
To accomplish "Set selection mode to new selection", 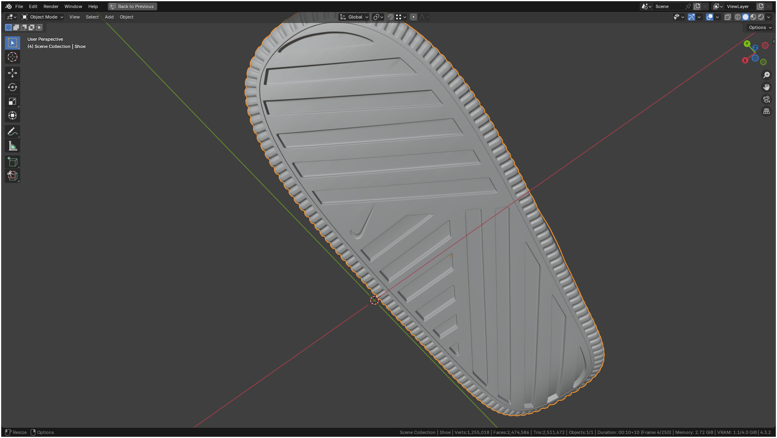I will coord(8,27).
